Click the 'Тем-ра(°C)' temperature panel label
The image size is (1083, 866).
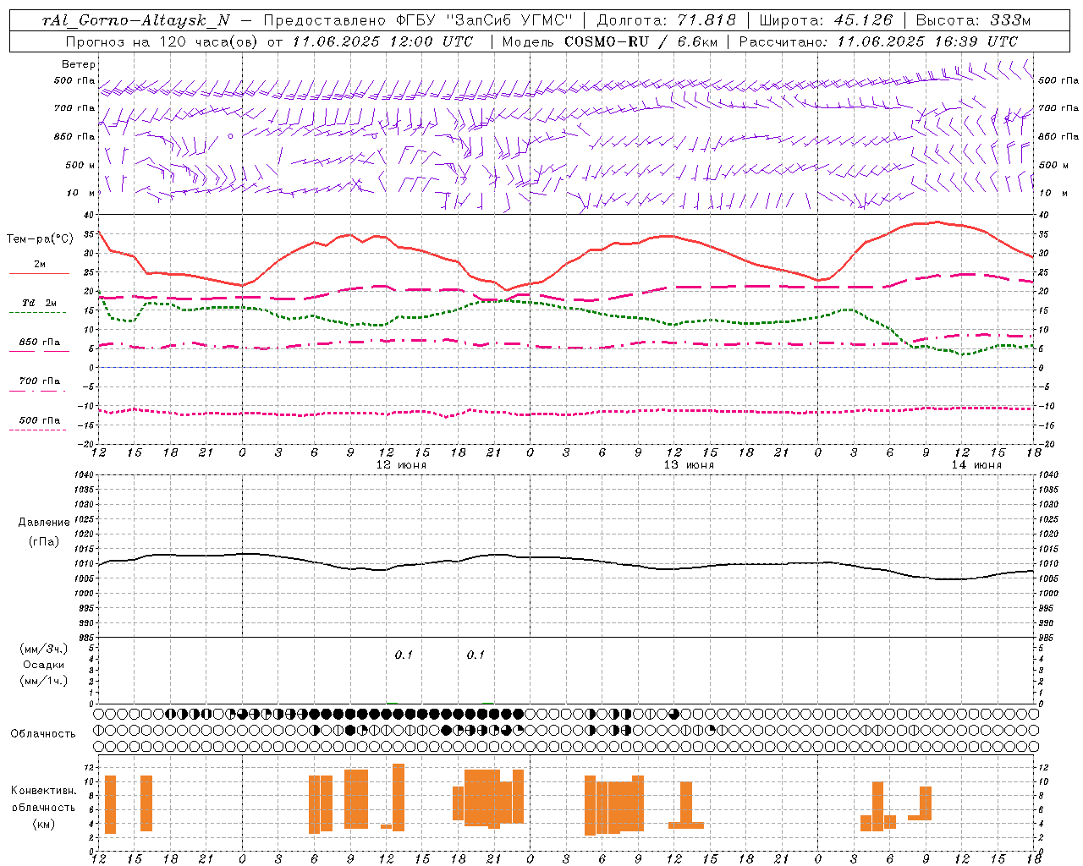click(x=40, y=238)
